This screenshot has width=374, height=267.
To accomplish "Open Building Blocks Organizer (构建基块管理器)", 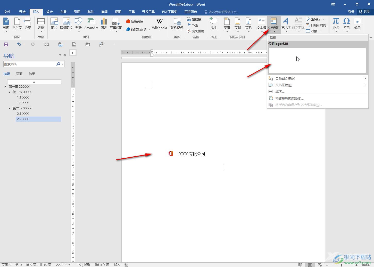I will pyautogui.click(x=318, y=99).
